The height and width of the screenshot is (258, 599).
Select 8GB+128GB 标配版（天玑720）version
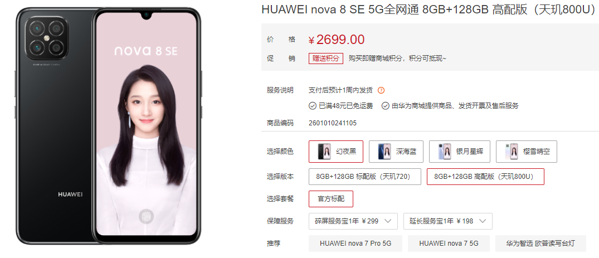tap(365, 177)
